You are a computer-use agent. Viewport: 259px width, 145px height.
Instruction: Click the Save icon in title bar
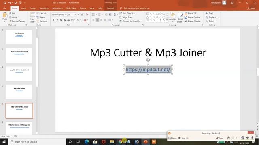(4, 3)
